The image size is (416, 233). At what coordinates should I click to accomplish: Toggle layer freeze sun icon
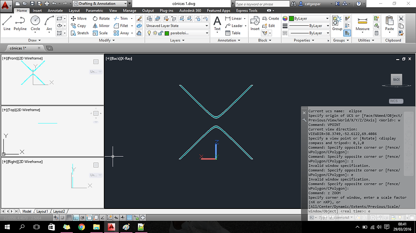click(155, 33)
